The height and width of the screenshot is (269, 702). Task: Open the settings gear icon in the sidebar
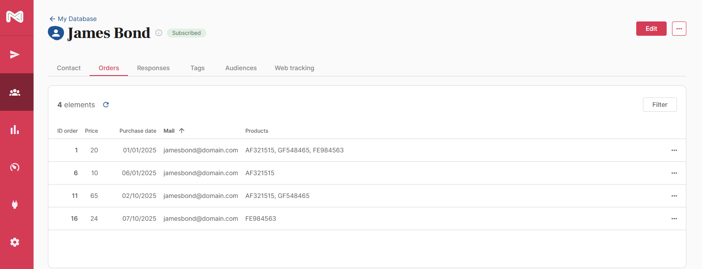point(15,242)
